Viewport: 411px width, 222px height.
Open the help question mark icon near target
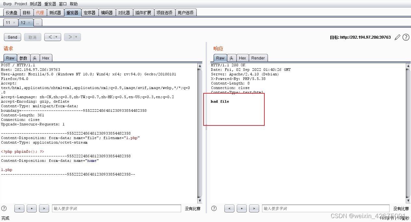406,37
